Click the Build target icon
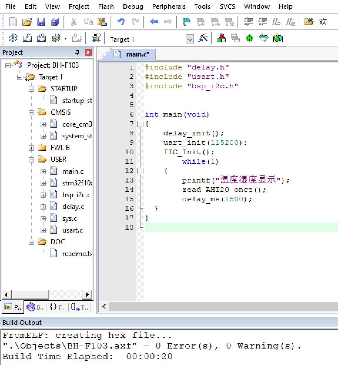338x365 pixels. coord(27,38)
